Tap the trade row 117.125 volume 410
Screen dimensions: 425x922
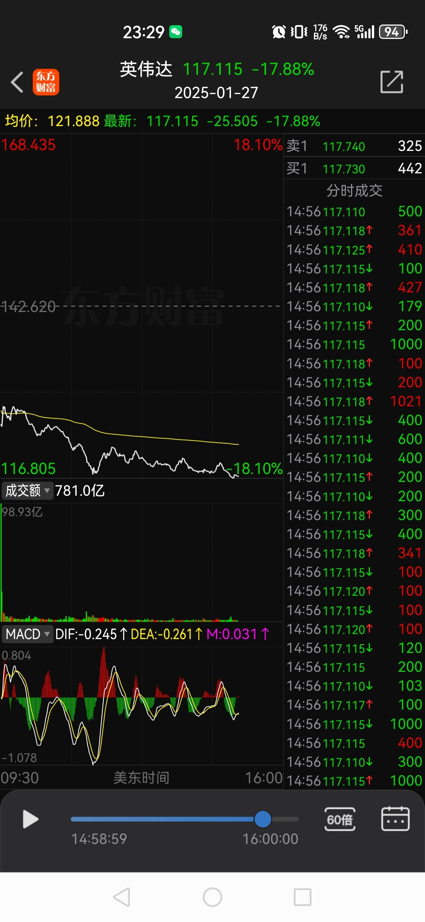point(354,249)
